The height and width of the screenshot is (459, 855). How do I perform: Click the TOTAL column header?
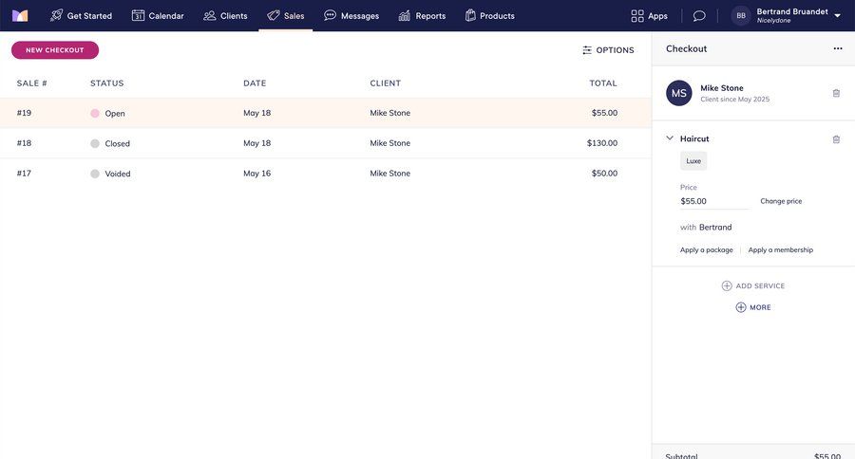(x=603, y=83)
